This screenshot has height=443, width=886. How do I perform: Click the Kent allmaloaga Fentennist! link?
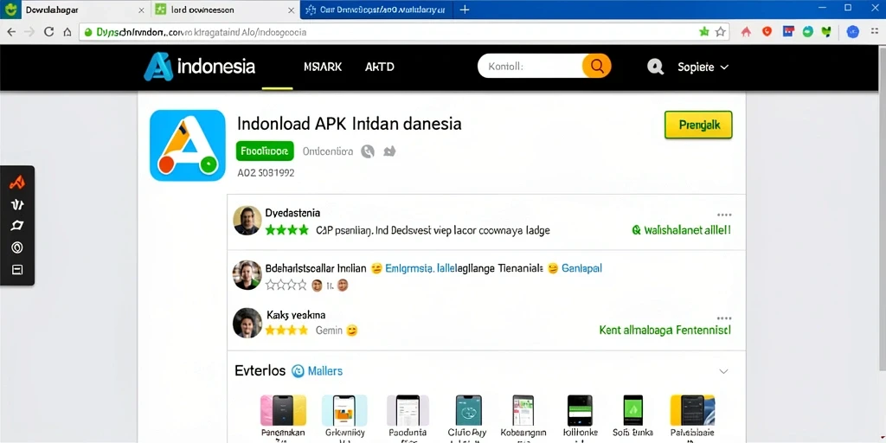click(664, 330)
